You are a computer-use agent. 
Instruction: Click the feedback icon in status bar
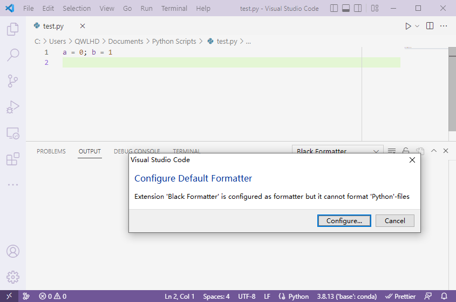click(428, 296)
